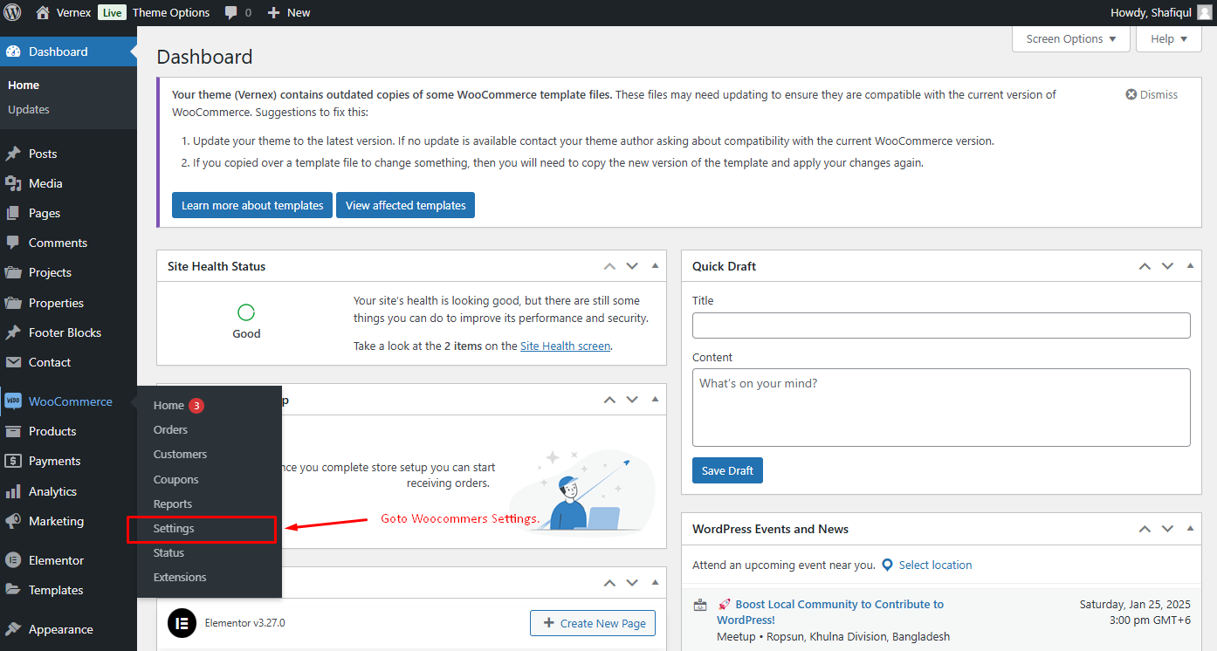Click the user avatar next to Howdy, Shafiqul
Viewport: 1217px width, 651px height.
[x=1204, y=12]
